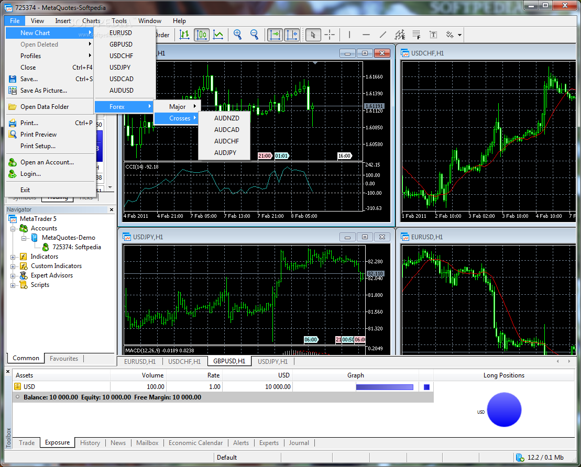This screenshot has height=467, width=581.
Task: Open the Charts menu
Action: [x=91, y=21]
